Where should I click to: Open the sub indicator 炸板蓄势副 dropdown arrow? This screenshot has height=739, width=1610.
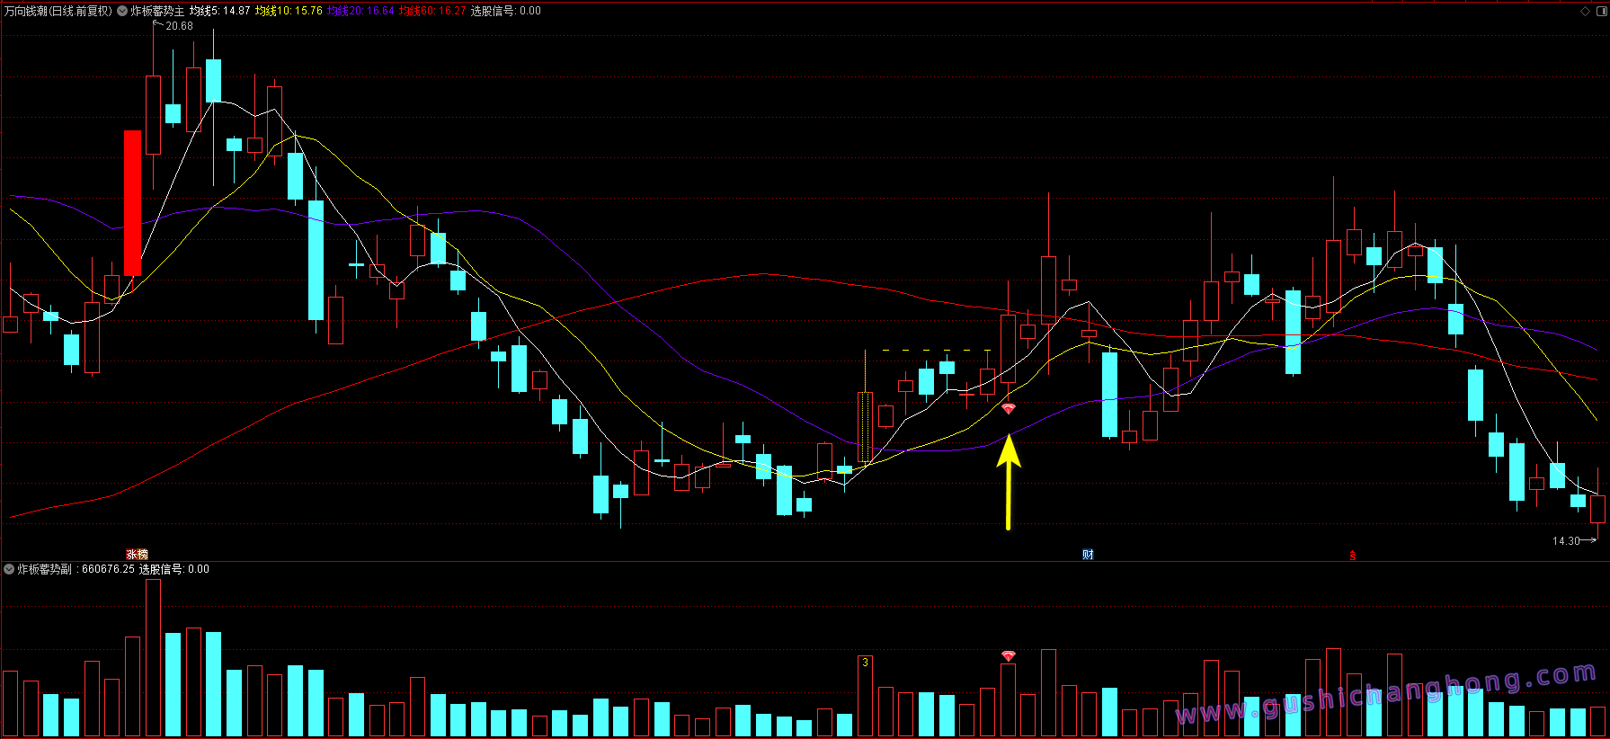[9, 569]
